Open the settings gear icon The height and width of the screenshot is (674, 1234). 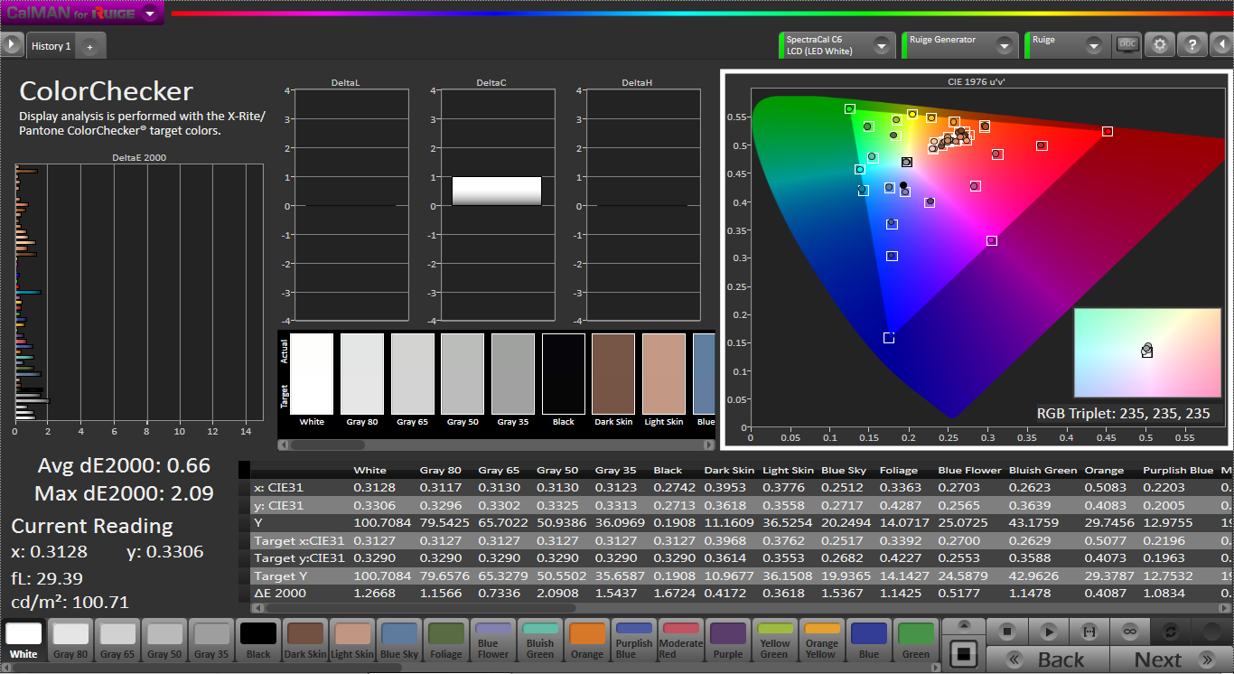(x=1160, y=45)
